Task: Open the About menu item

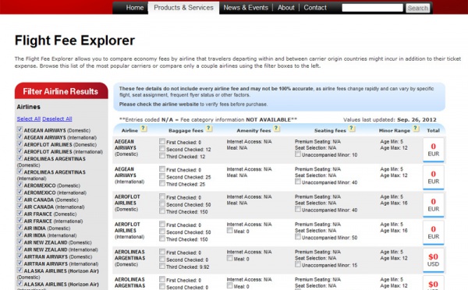Action: (x=285, y=8)
